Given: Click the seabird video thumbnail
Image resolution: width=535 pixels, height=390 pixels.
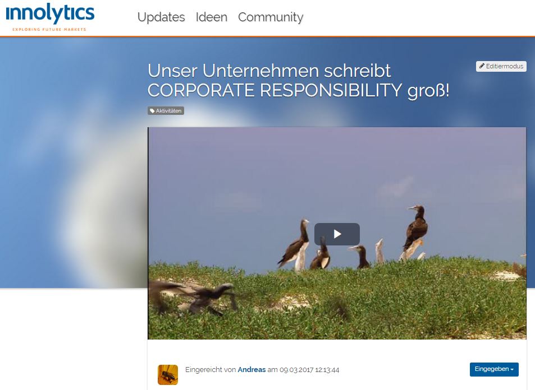Looking at the screenshot, I should pyautogui.click(x=337, y=233).
